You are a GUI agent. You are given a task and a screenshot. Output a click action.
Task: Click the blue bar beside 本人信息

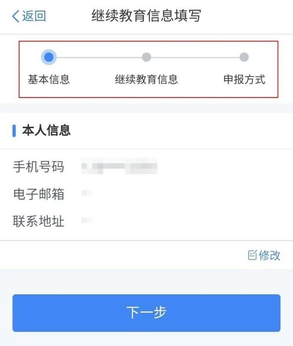(x=14, y=131)
